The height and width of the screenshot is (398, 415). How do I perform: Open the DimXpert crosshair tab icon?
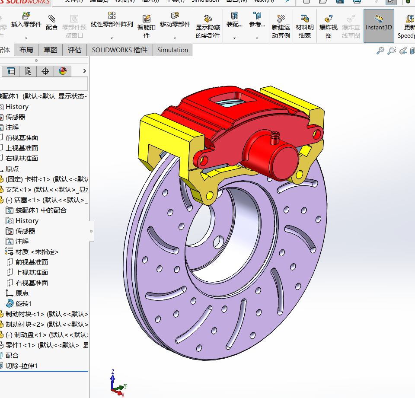[x=45, y=71]
